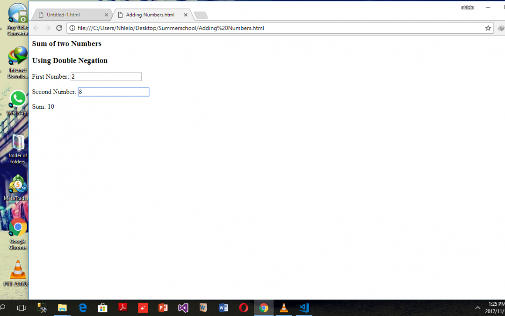The width and height of the screenshot is (505, 316).
Task: Open a new tab button
Action: (201, 15)
